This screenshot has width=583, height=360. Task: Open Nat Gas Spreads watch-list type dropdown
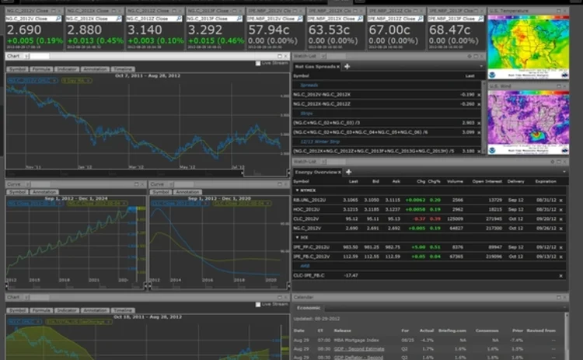[323, 56]
